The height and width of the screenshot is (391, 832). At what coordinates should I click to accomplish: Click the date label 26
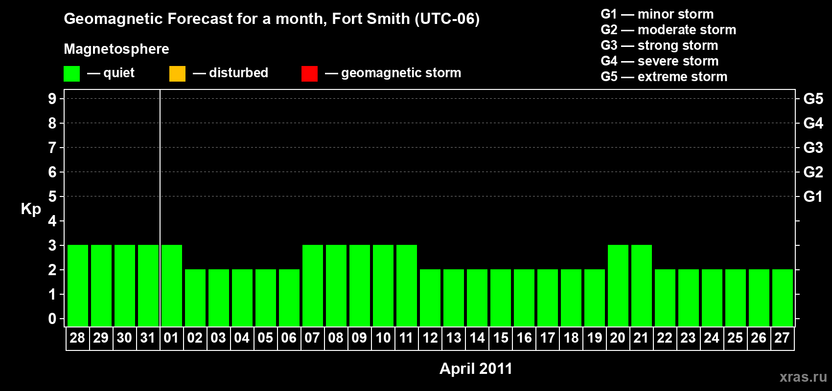click(x=759, y=338)
